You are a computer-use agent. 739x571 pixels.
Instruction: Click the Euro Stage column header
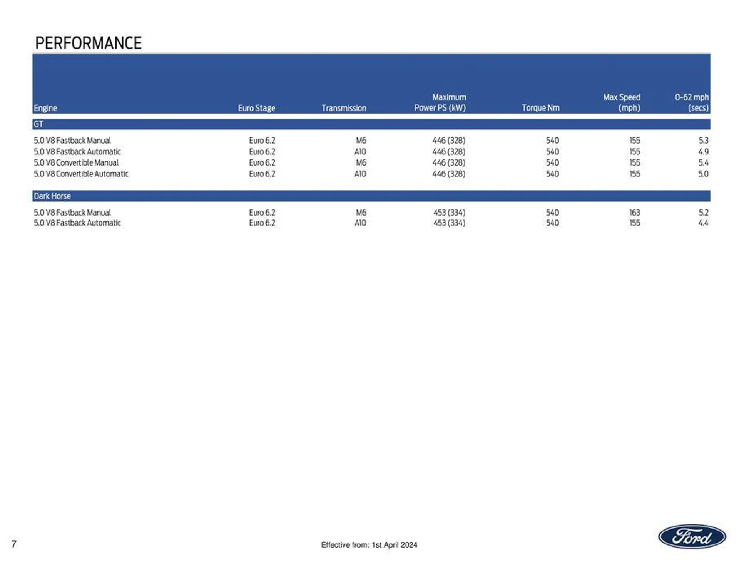click(x=256, y=108)
